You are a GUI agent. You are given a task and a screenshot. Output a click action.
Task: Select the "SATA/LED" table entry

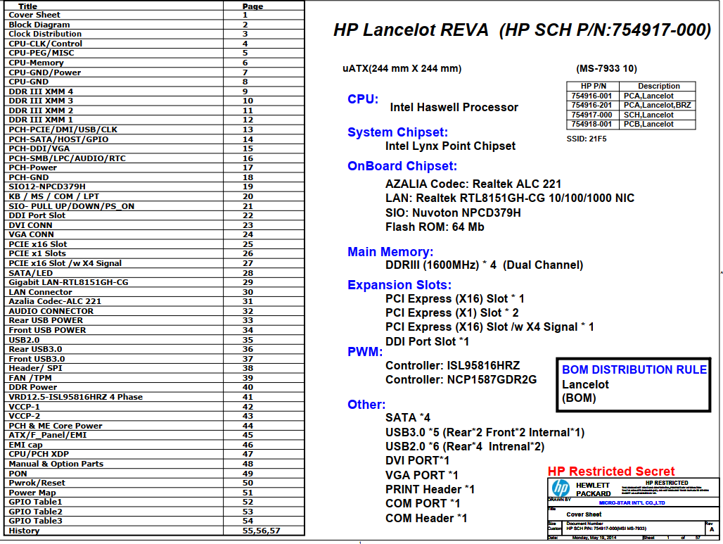click(30, 272)
